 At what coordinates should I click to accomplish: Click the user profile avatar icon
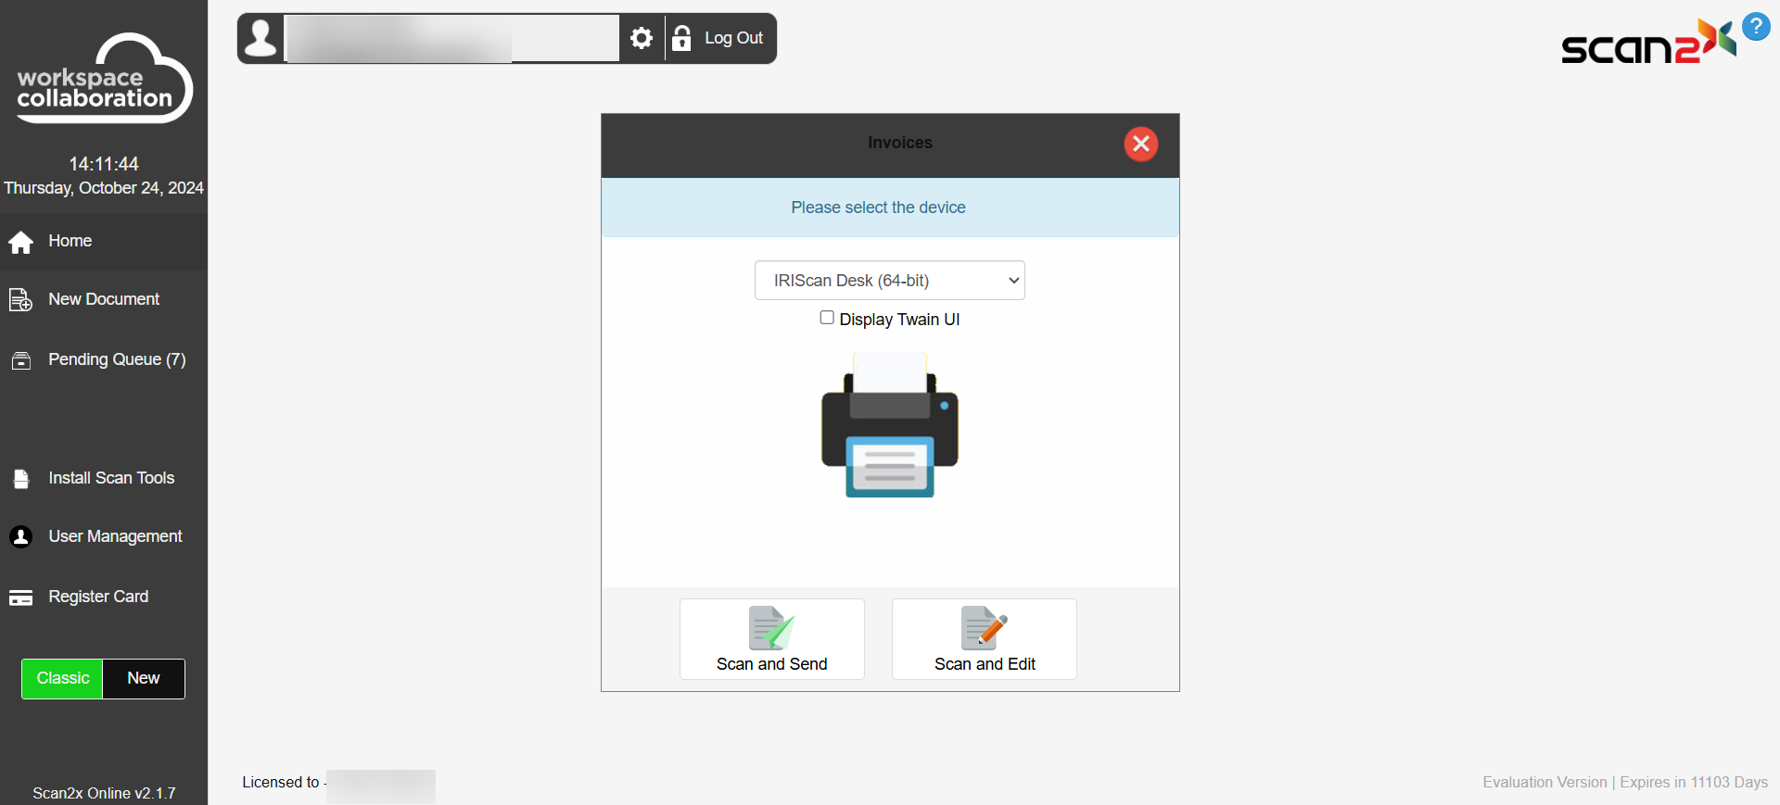[261, 38]
